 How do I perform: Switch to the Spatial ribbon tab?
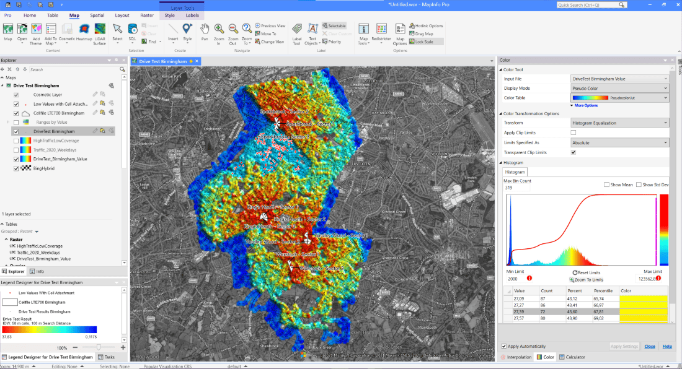[x=97, y=15]
